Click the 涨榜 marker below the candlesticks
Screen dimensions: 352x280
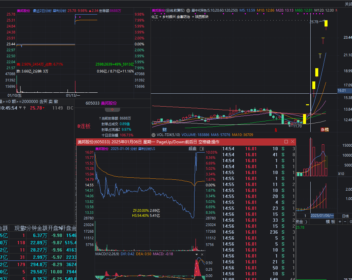(x=325, y=129)
